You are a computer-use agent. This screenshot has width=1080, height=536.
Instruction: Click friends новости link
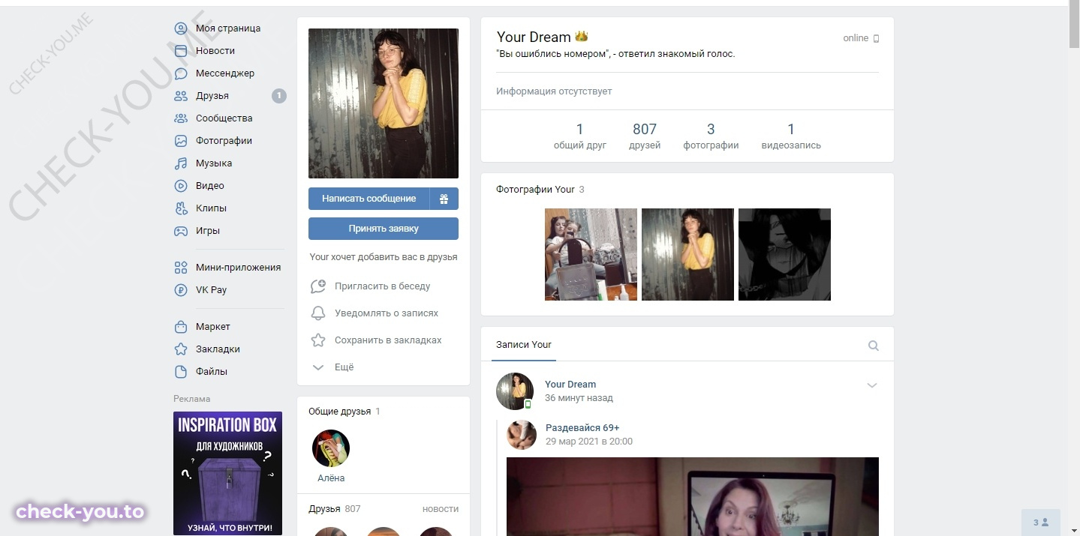(x=441, y=509)
